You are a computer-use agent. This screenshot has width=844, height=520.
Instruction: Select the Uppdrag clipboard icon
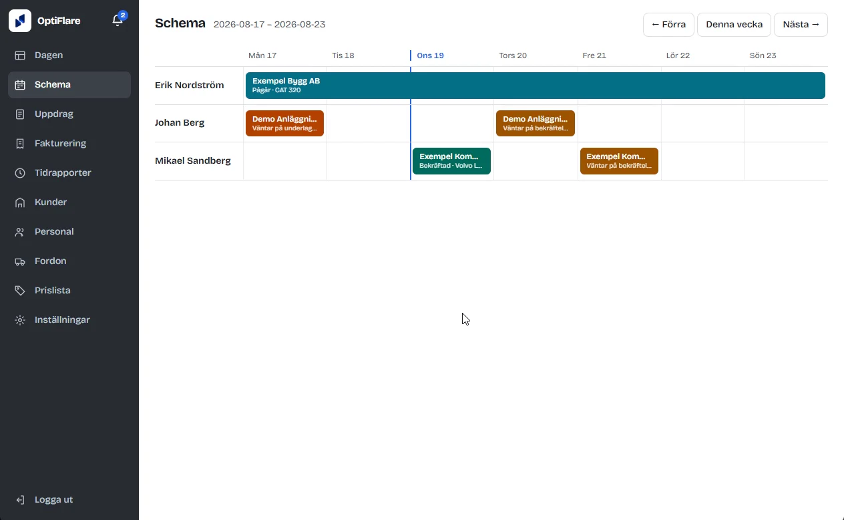[20, 114]
